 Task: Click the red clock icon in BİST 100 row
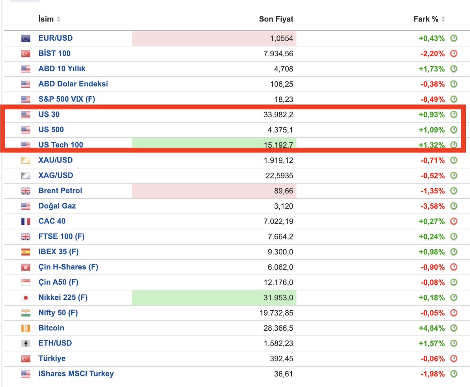pyautogui.click(x=454, y=54)
